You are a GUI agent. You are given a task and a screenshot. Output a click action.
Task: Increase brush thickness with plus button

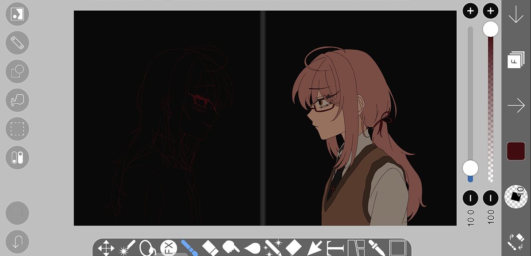click(470, 11)
